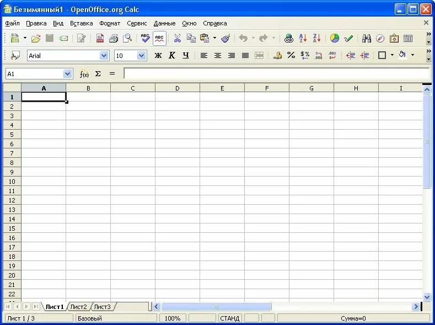Screen dimensions: 435x325
Task: Sort descending Z to A icon
Action: [316, 38]
